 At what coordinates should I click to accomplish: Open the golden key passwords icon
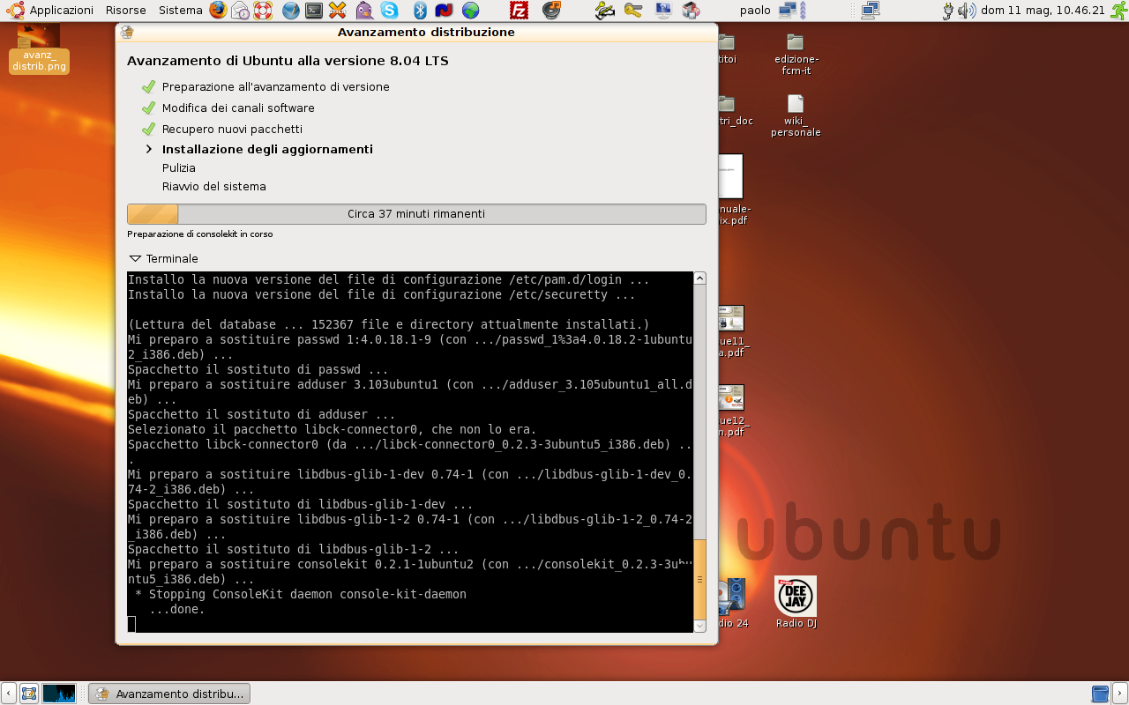coord(633,11)
